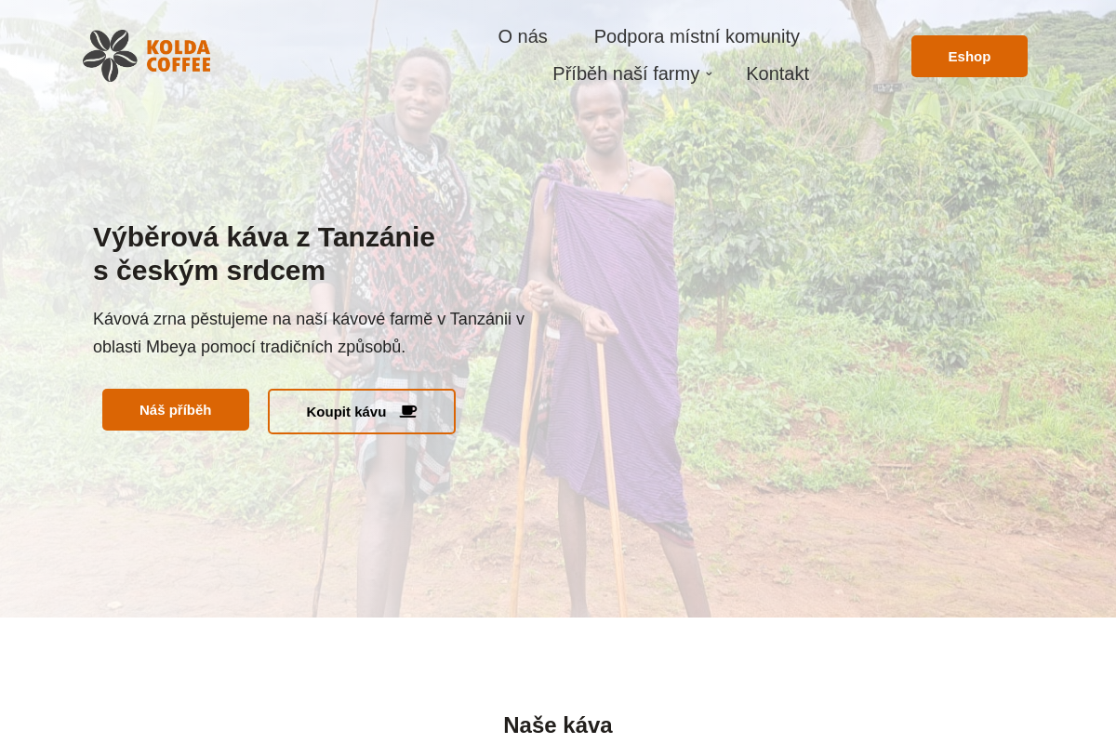Click the small tag on the tree trunk

pos(888,88)
